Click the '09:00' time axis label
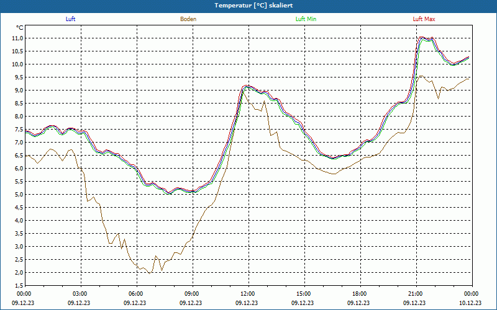 pyautogui.click(x=193, y=294)
